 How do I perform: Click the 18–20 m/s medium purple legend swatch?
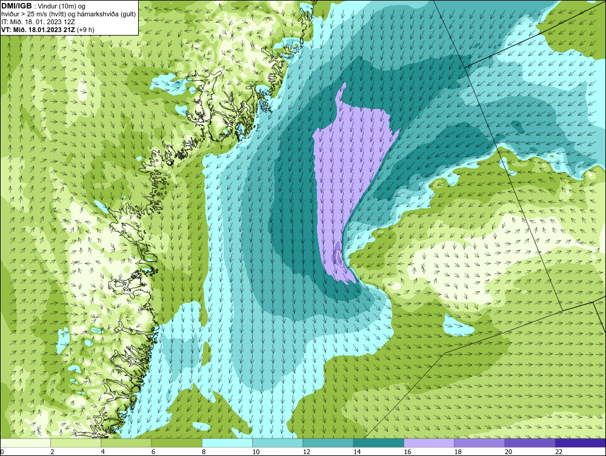(x=479, y=443)
